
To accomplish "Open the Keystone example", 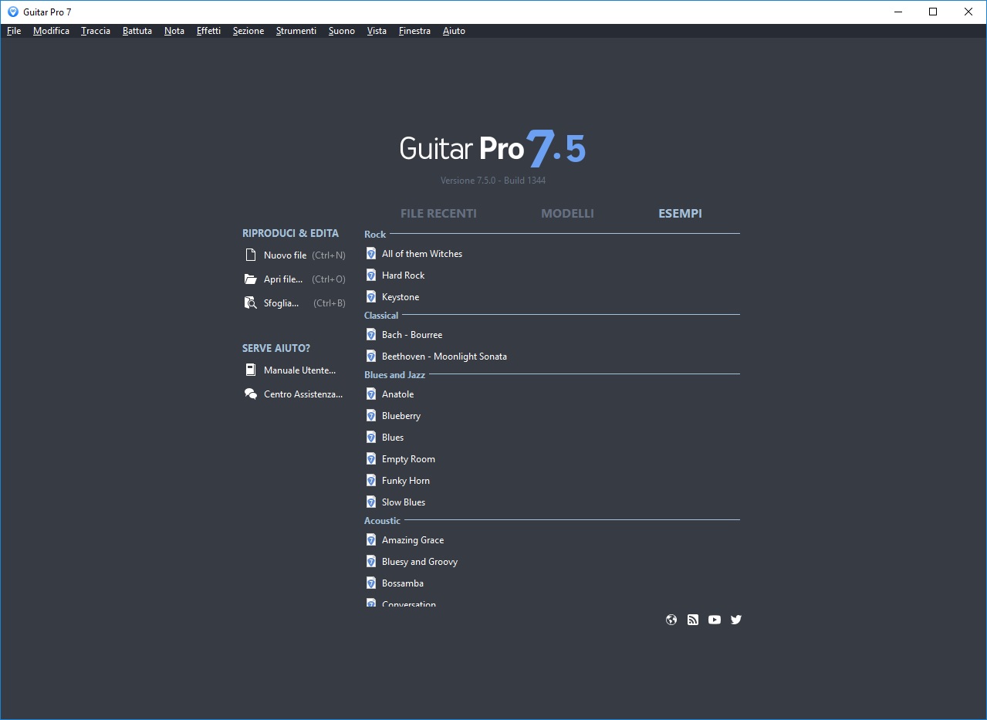I will pos(401,296).
